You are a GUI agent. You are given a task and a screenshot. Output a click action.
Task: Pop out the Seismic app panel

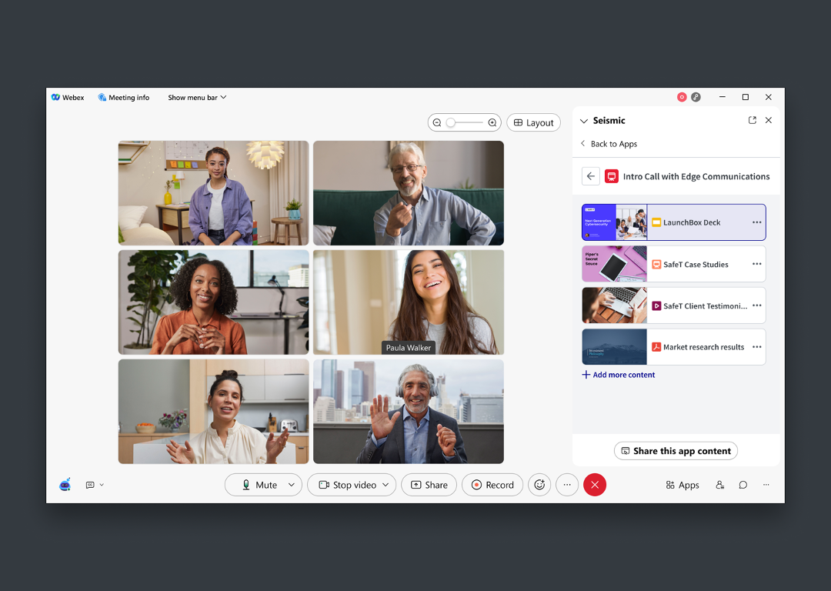click(752, 120)
